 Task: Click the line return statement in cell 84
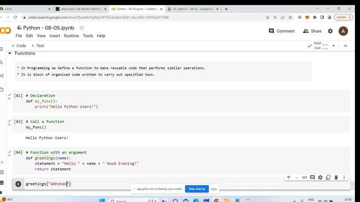pos(53,169)
